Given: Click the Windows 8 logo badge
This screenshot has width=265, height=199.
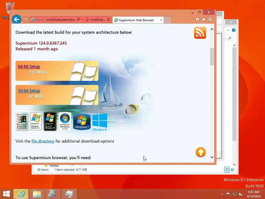Looking at the screenshot, I should [100, 122].
